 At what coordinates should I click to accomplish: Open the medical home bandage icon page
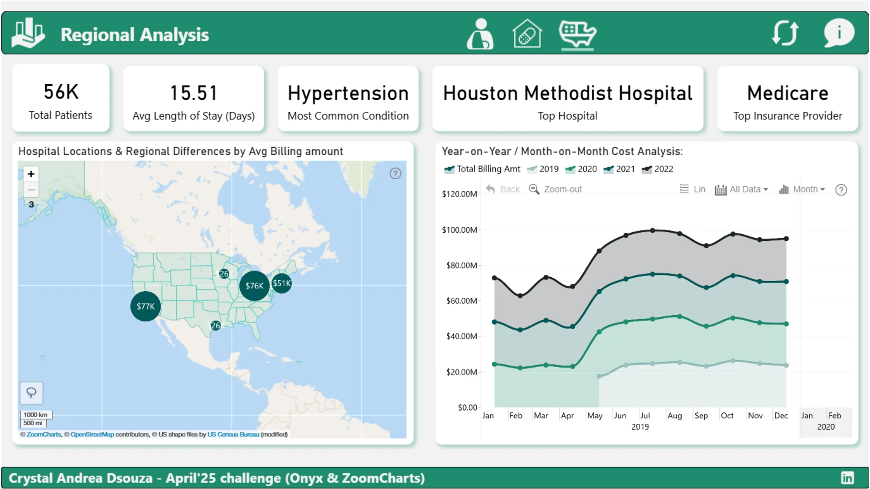coord(527,34)
